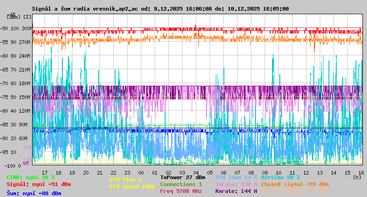This screenshot has height=197, width=367.
Task: Click the 180M label on the Y axis
Action: pos(26,83)
